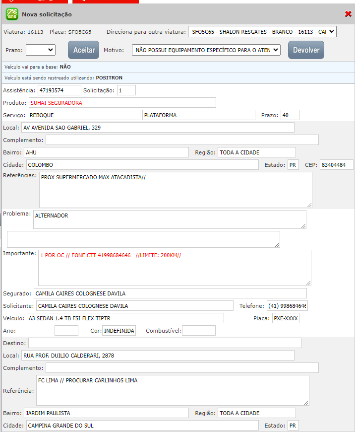355x432 pixels.
Task: Focus the Destino input field
Action: click(165, 343)
